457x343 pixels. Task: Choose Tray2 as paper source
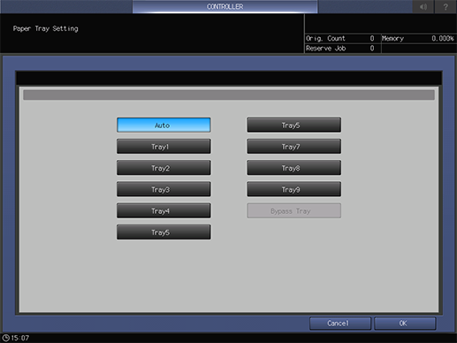coord(164,168)
